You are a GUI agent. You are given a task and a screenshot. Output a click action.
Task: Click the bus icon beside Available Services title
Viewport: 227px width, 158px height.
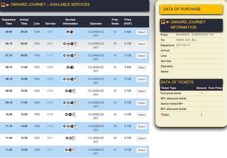pyautogui.click(x=3, y=5)
